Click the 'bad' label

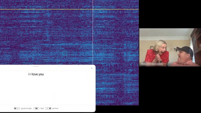[x=42, y=108]
